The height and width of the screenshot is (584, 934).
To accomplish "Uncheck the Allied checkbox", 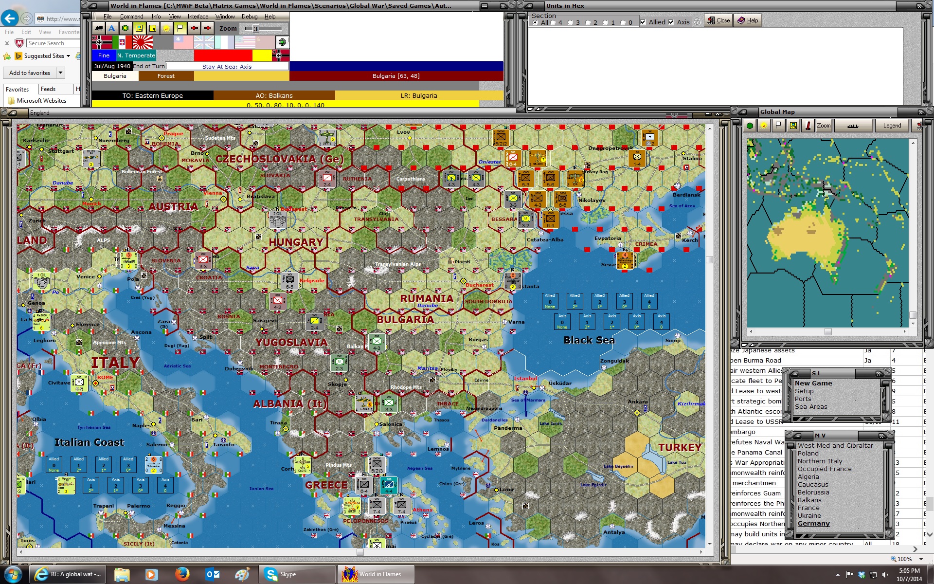I will tap(643, 22).
